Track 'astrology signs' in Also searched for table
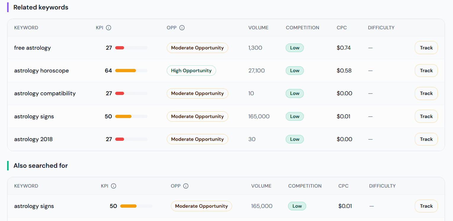This screenshot has width=453, height=221. (x=426, y=206)
